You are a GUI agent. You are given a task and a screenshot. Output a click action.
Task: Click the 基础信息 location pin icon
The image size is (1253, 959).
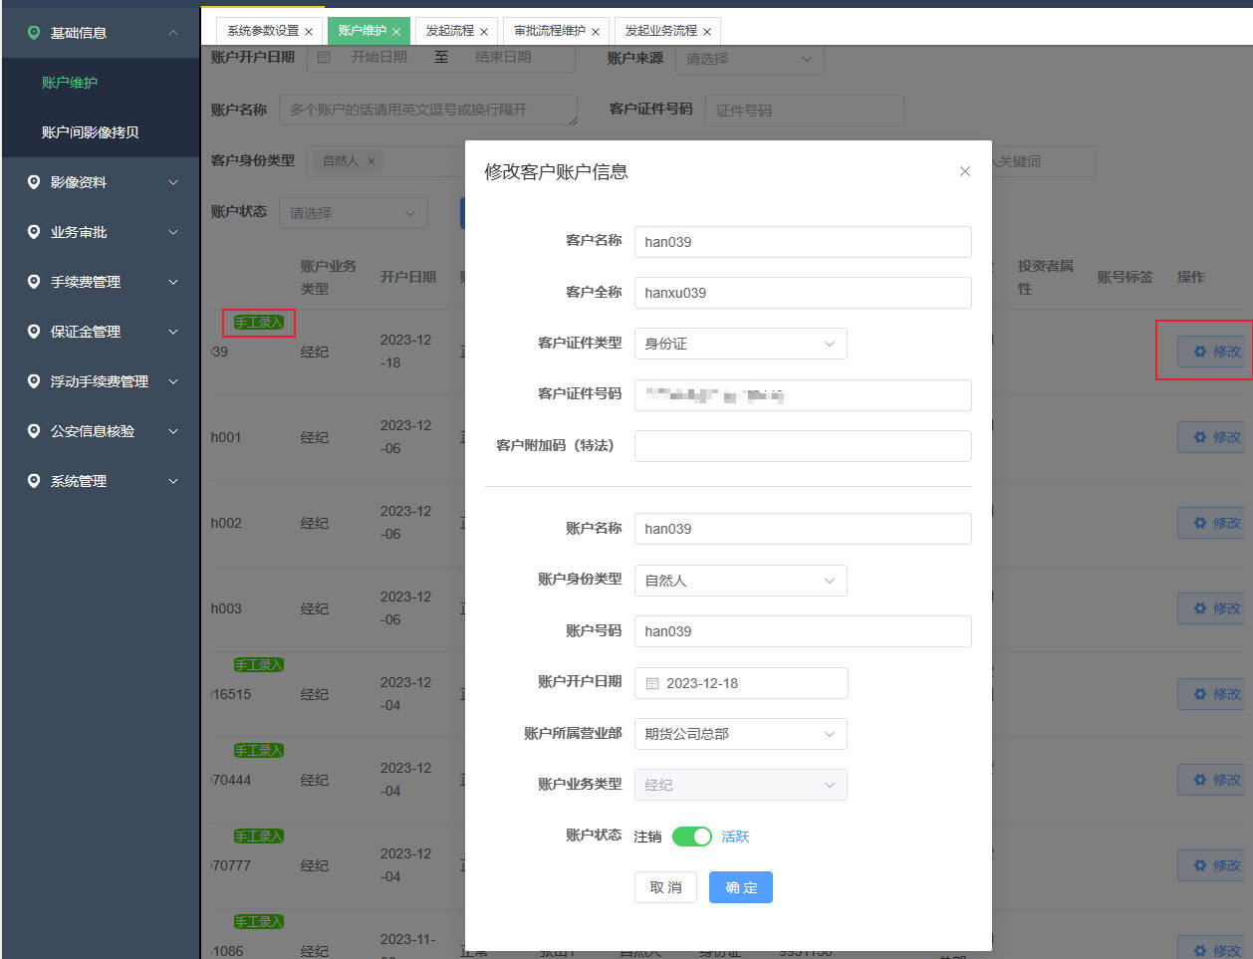point(34,33)
